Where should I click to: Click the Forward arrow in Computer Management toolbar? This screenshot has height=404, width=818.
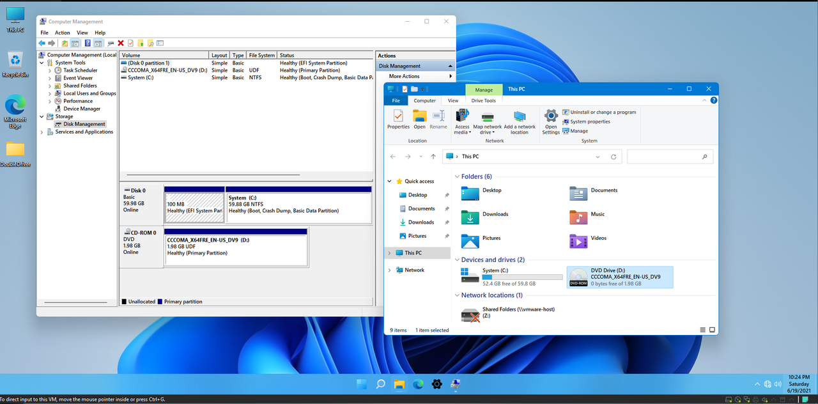pyautogui.click(x=51, y=43)
